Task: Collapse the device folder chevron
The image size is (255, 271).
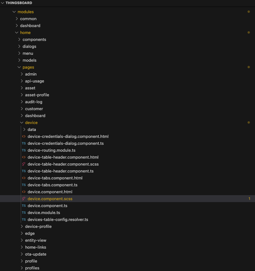Action: click(22, 123)
